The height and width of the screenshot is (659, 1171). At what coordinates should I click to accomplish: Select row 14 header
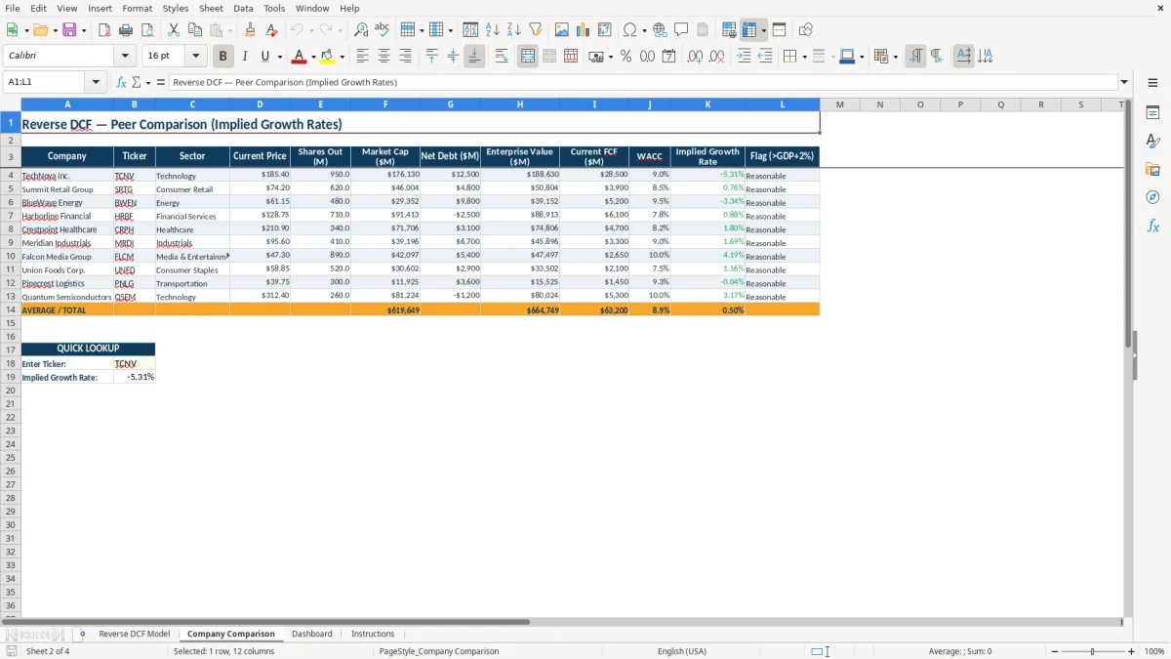(x=10, y=309)
